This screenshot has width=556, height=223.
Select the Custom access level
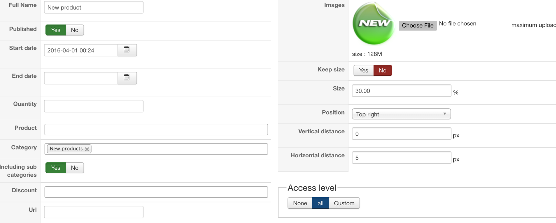(x=344, y=203)
